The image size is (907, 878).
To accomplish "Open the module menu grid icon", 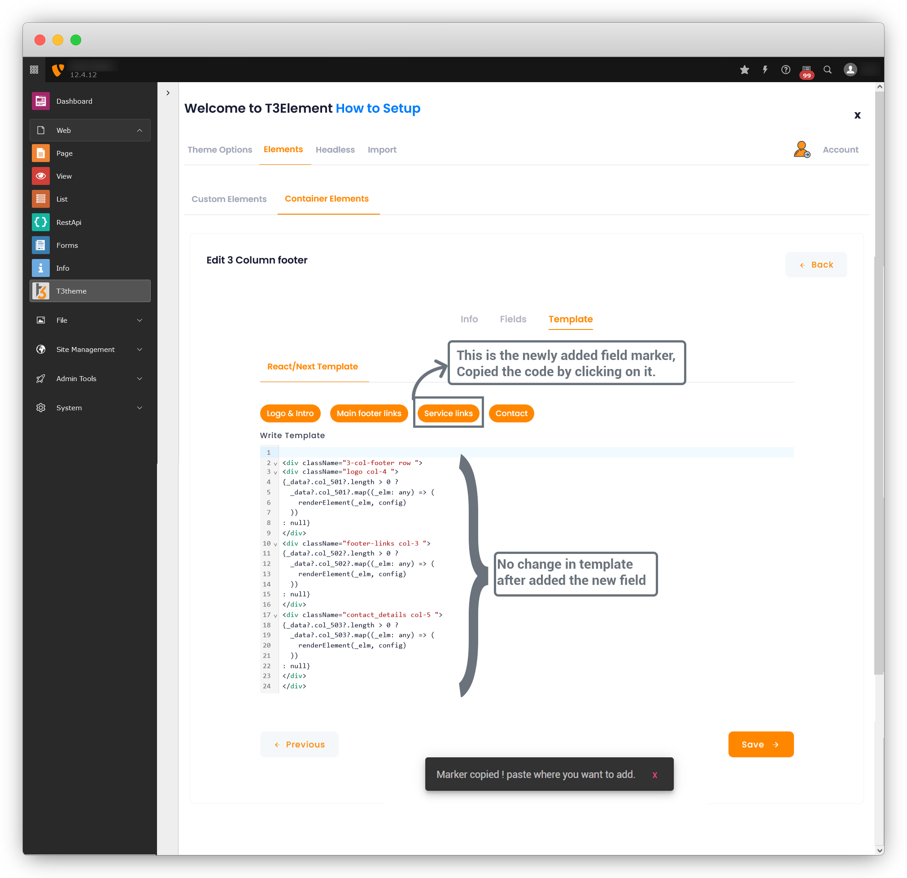I will pos(34,70).
